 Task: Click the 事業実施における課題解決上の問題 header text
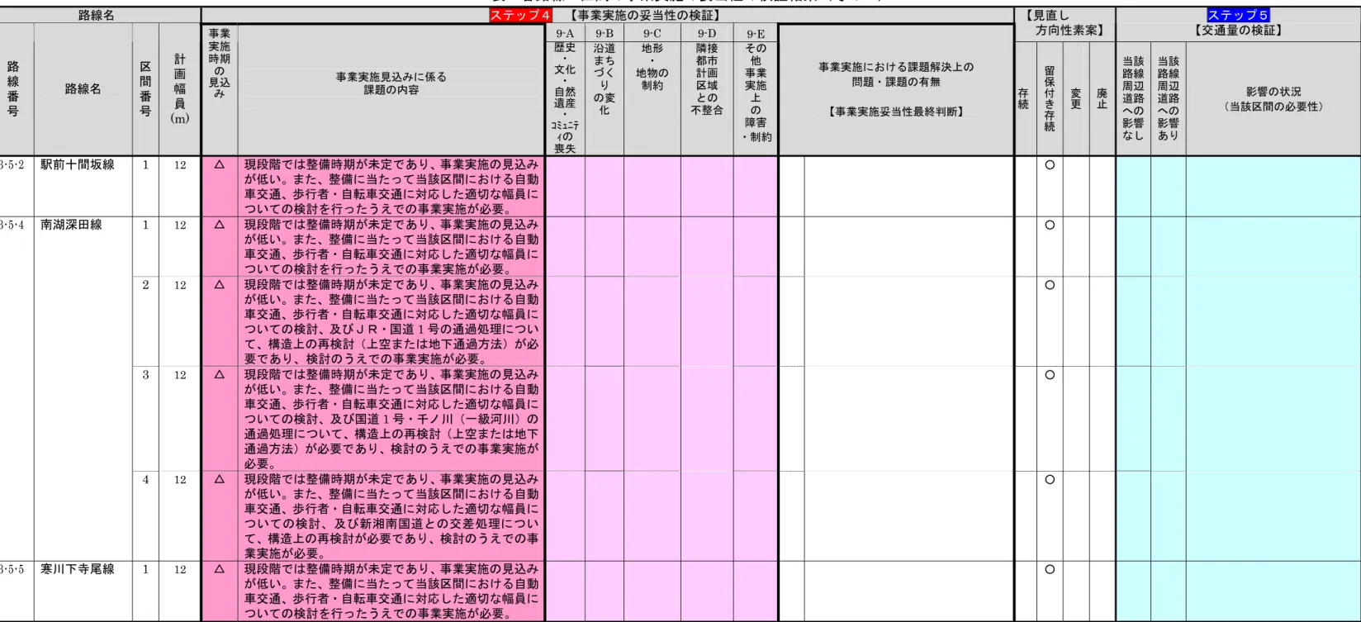coord(896,74)
